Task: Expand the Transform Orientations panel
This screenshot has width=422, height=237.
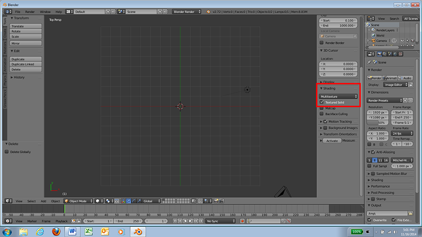Action: (x=339, y=134)
